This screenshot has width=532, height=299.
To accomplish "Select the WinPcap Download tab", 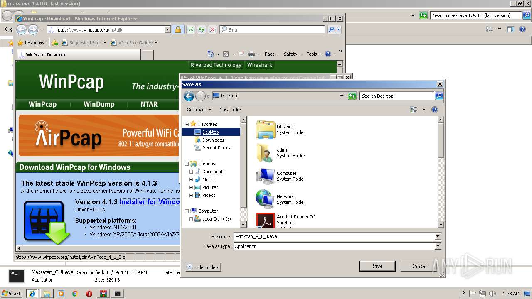I will click(79, 54).
